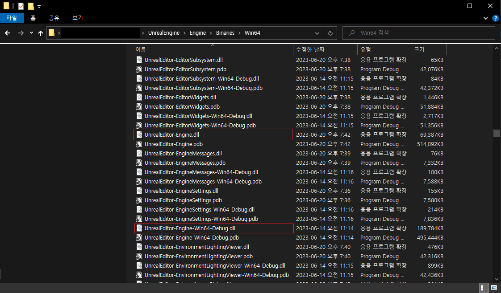The width and height of the screenshot is (501, 293).
Task: Select the UnrealEditor-Engine.dll file icon
Action: tap(139, 134)
